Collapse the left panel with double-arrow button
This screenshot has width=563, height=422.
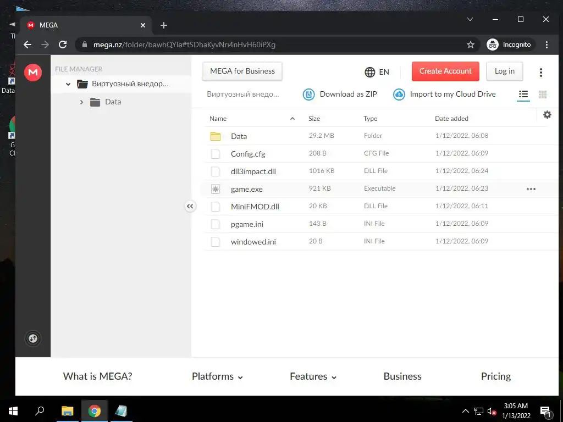click(190, 206)
